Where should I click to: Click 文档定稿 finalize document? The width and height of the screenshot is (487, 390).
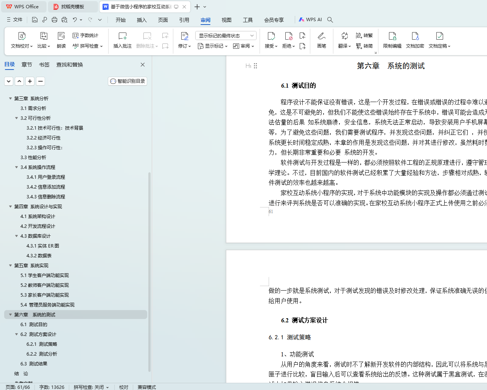pos(439,40)
